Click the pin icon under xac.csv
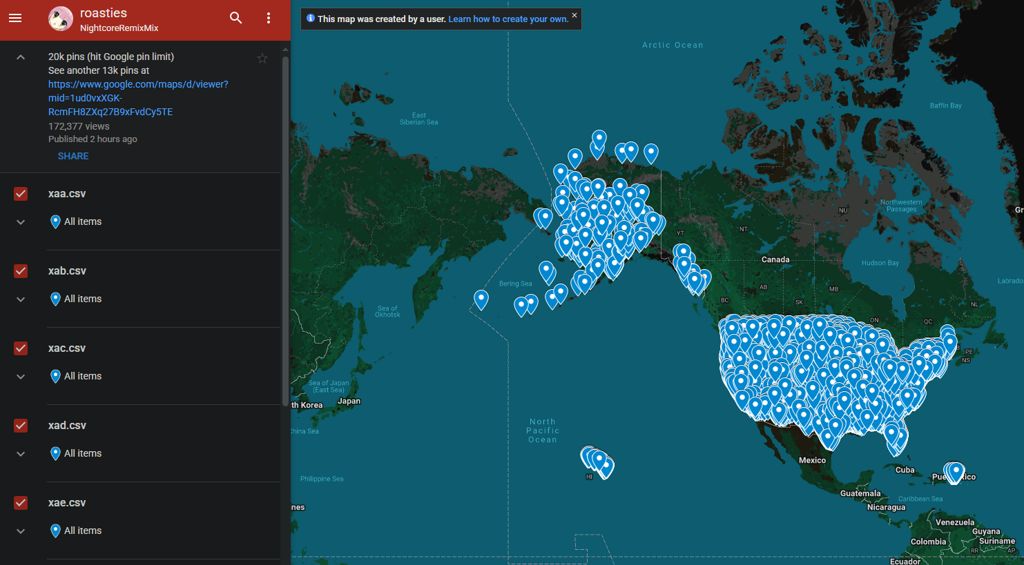The image size is (1024, 565). 55,376
